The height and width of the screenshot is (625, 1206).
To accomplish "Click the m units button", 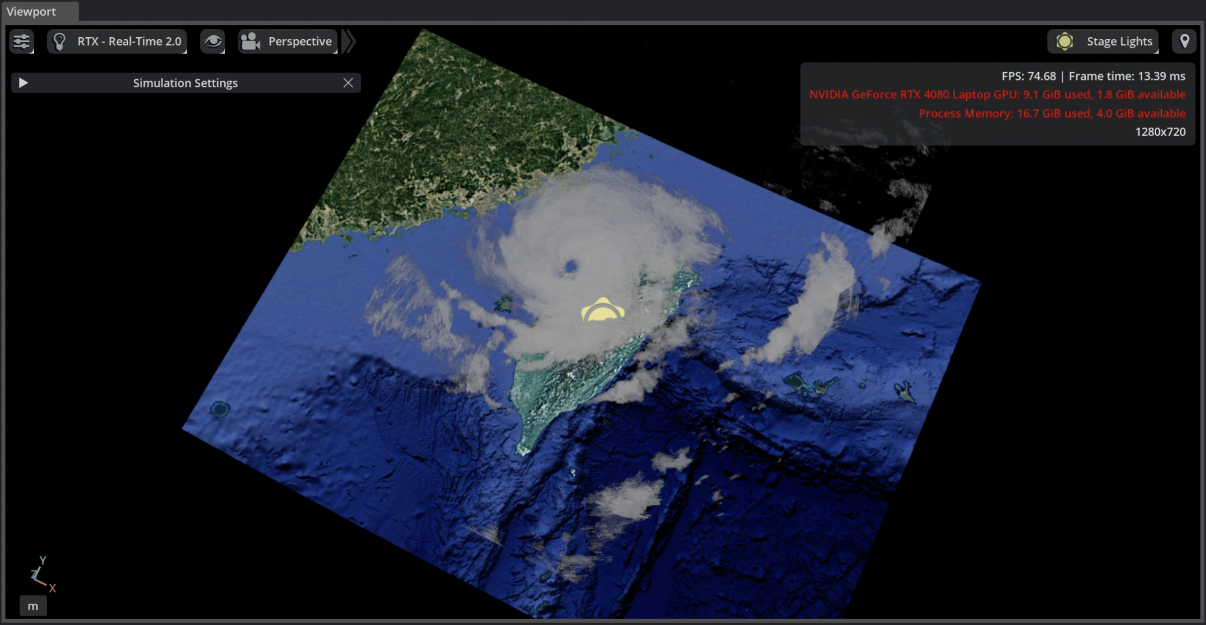I will pyautogui.click(x=33, y=606).
